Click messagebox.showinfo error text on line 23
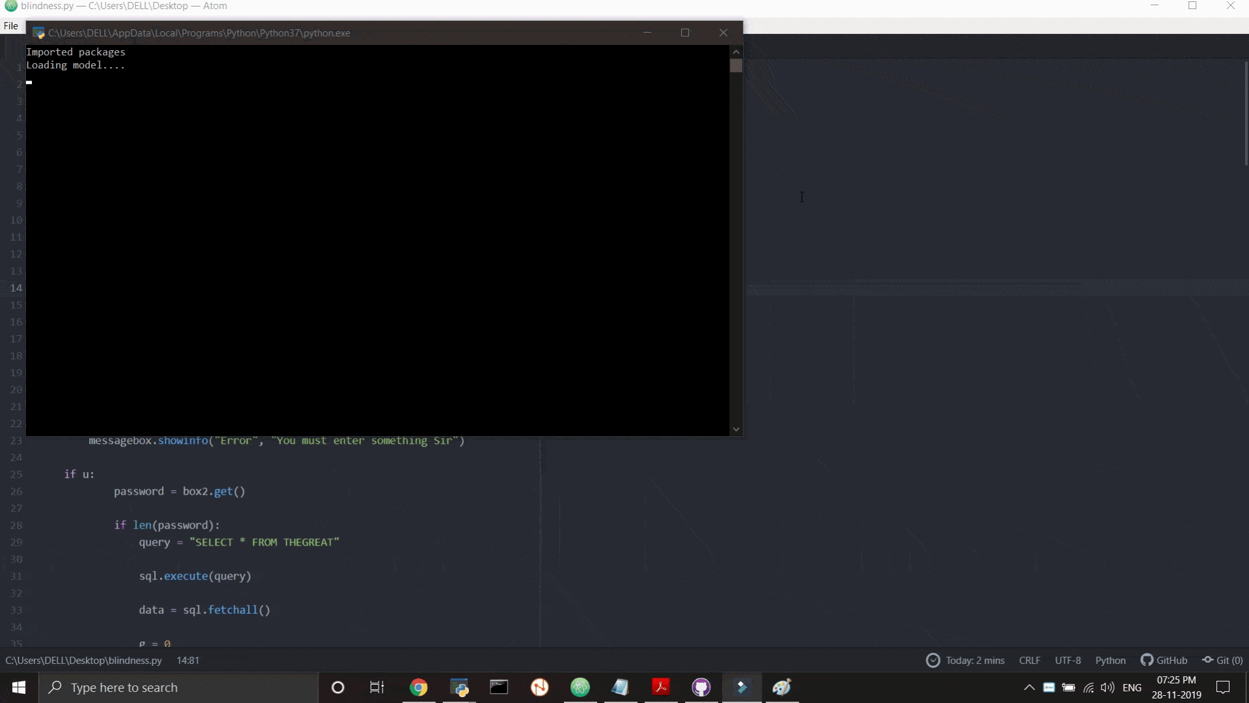 pos(276,440)
